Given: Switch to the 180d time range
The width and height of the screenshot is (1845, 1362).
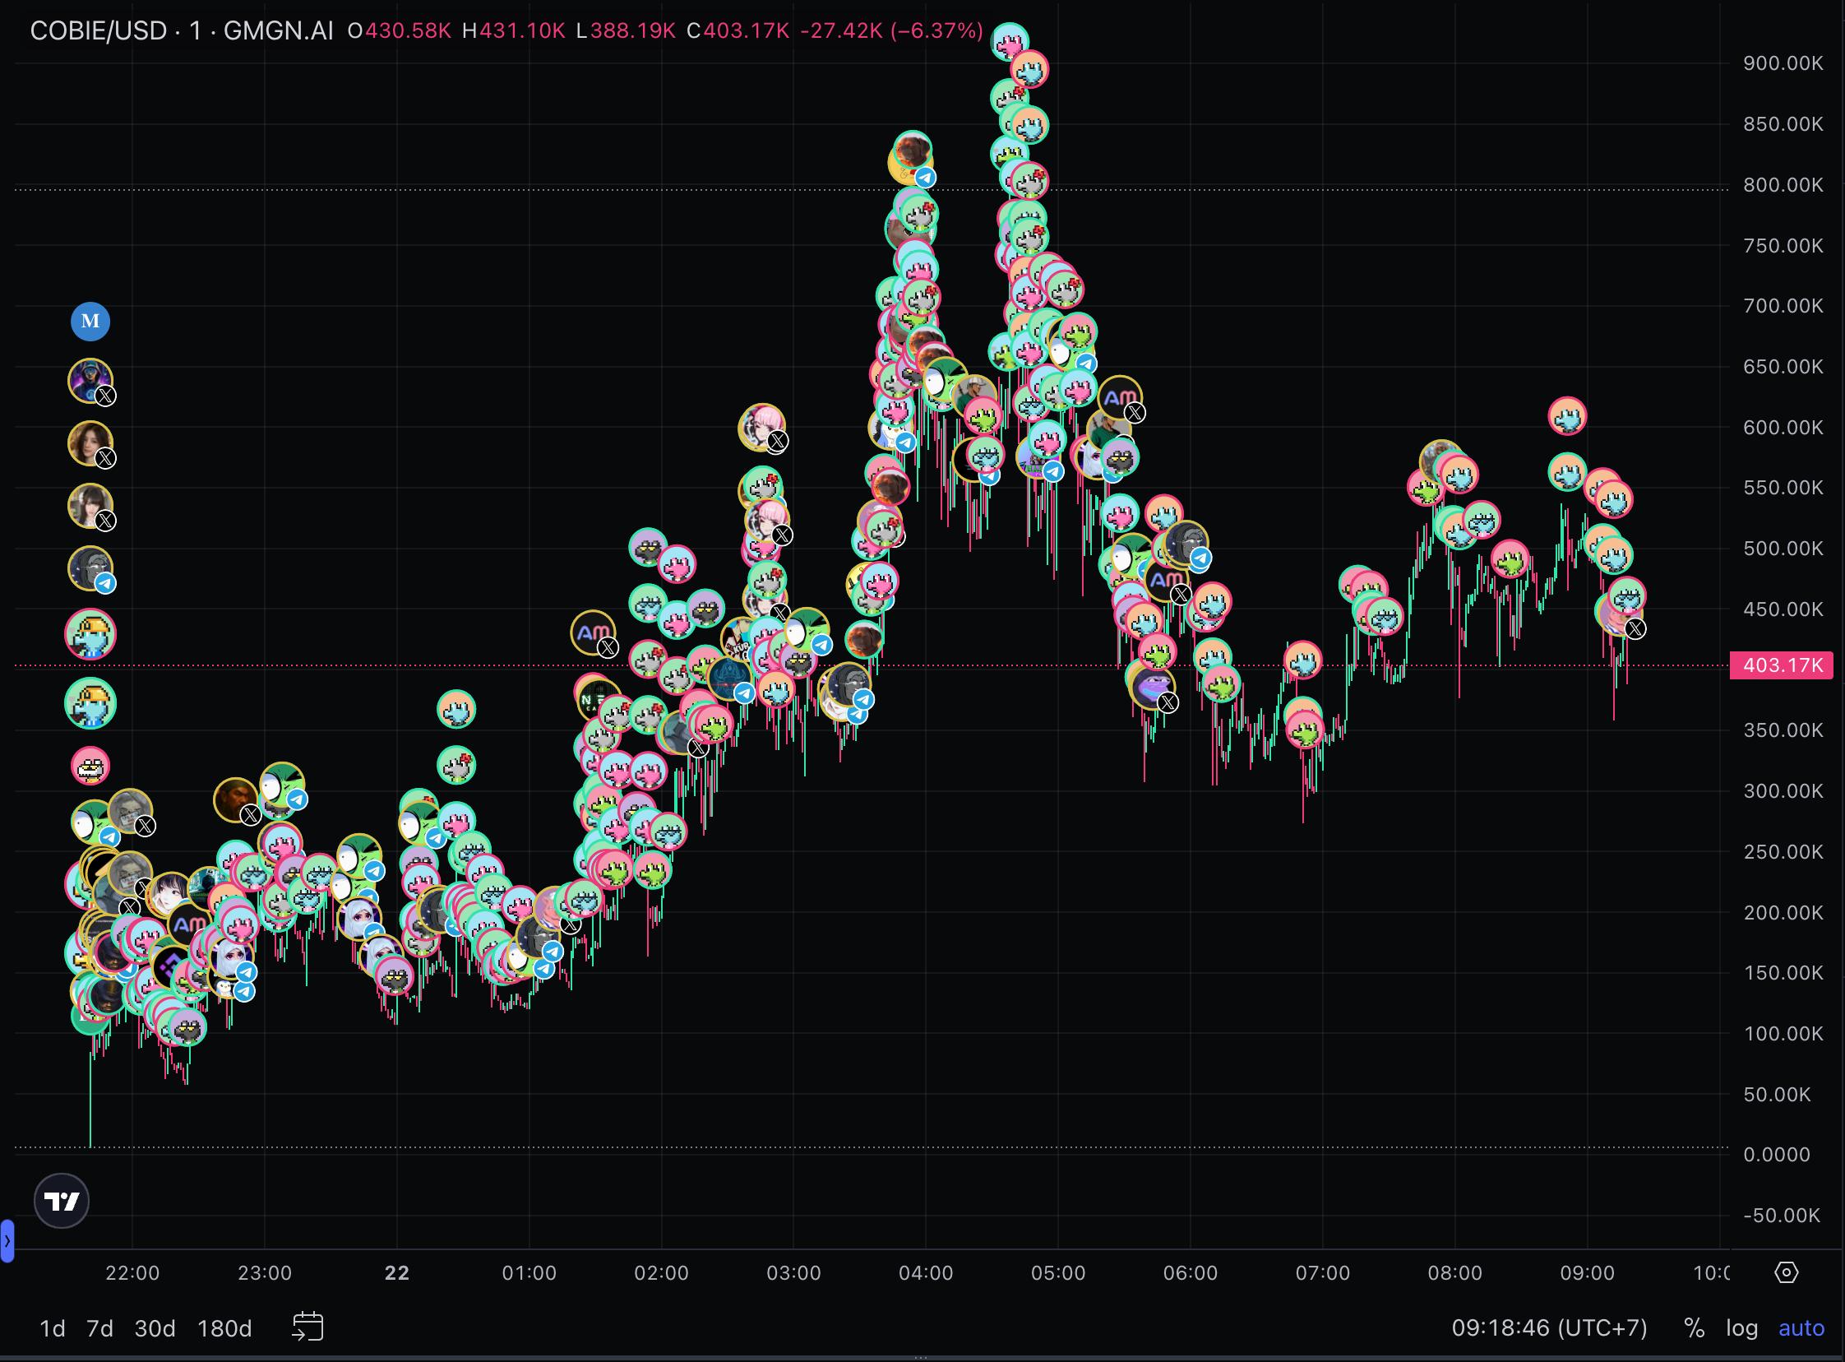Looking at the screenshot, I should (x=224, y=1328).
